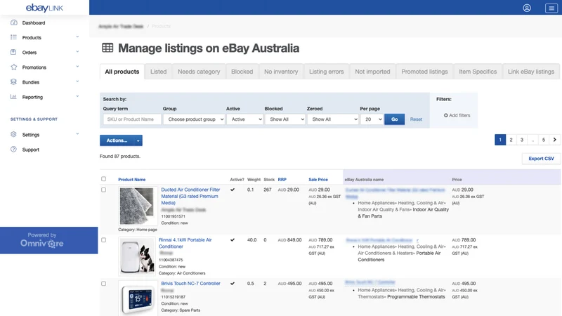
Task: Click the Products list icon
Action: 13,37
